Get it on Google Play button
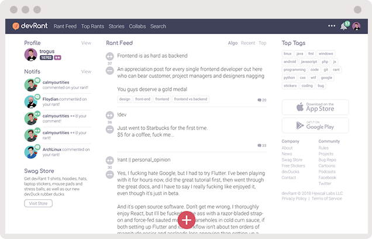The width and height of the screenshot is (372, 239). (315, 125)
